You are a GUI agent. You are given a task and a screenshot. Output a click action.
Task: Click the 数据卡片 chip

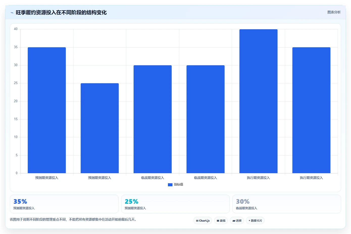click(x=255, y=221)
